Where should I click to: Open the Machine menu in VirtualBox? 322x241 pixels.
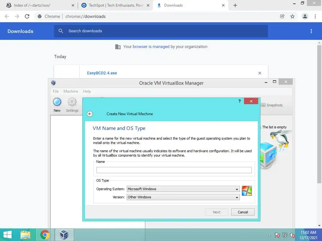[x=71, y=91]
